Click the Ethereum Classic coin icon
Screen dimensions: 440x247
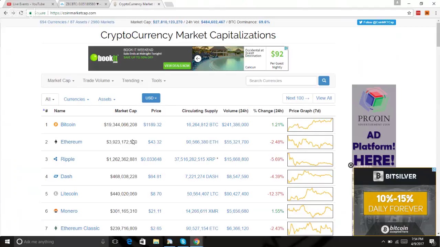pyautogui.click(x=56, y=228)
